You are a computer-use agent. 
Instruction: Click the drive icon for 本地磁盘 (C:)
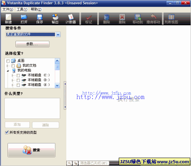pyautogui.click(x=24, y=75)
